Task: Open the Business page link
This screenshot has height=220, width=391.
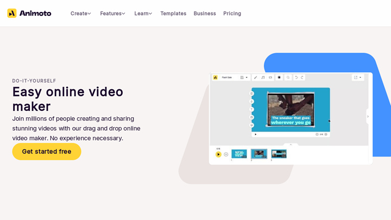Action: click(205, 14)
